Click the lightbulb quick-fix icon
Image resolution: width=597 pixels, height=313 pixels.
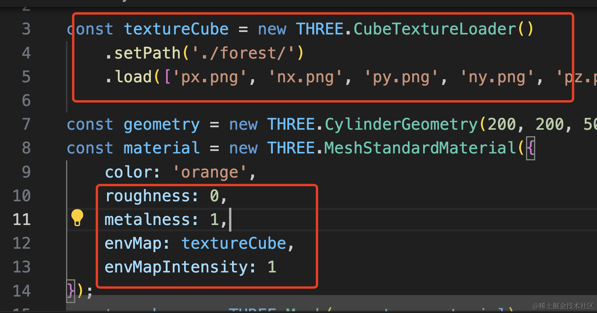pyautogui.click(x=77, y=218)
